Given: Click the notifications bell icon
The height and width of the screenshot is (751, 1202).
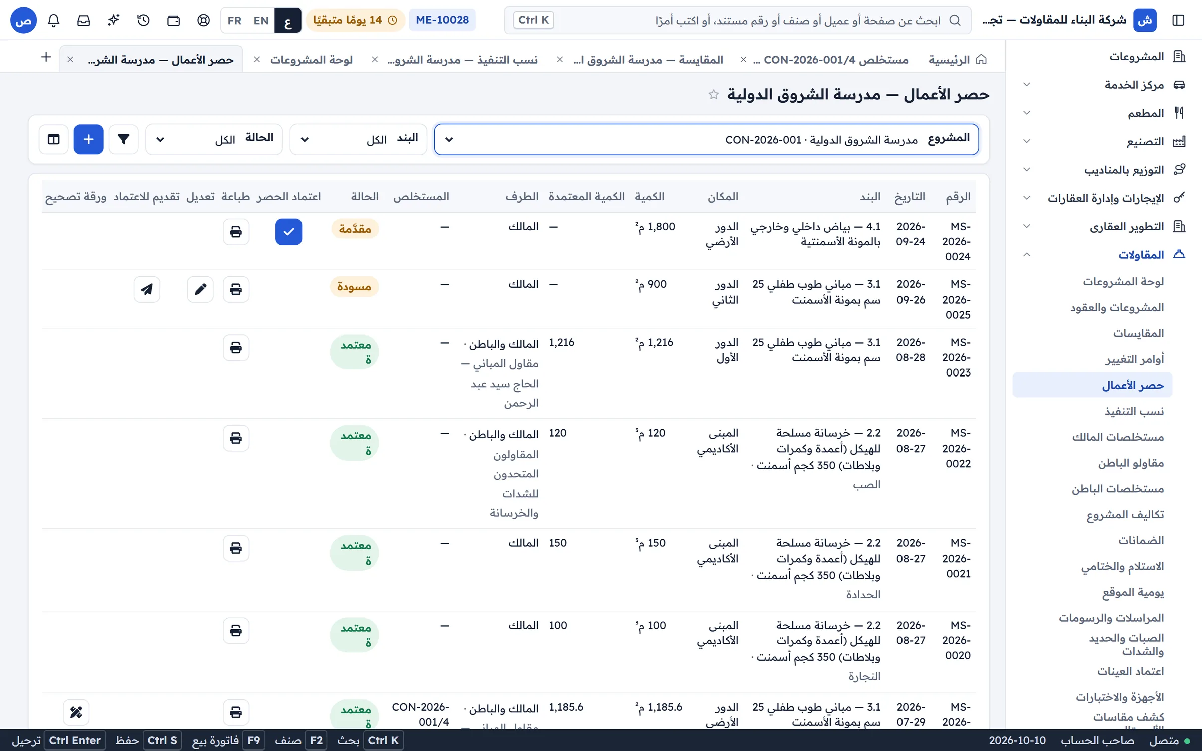Looking at the screenshot, I should [x=54, y=20].
